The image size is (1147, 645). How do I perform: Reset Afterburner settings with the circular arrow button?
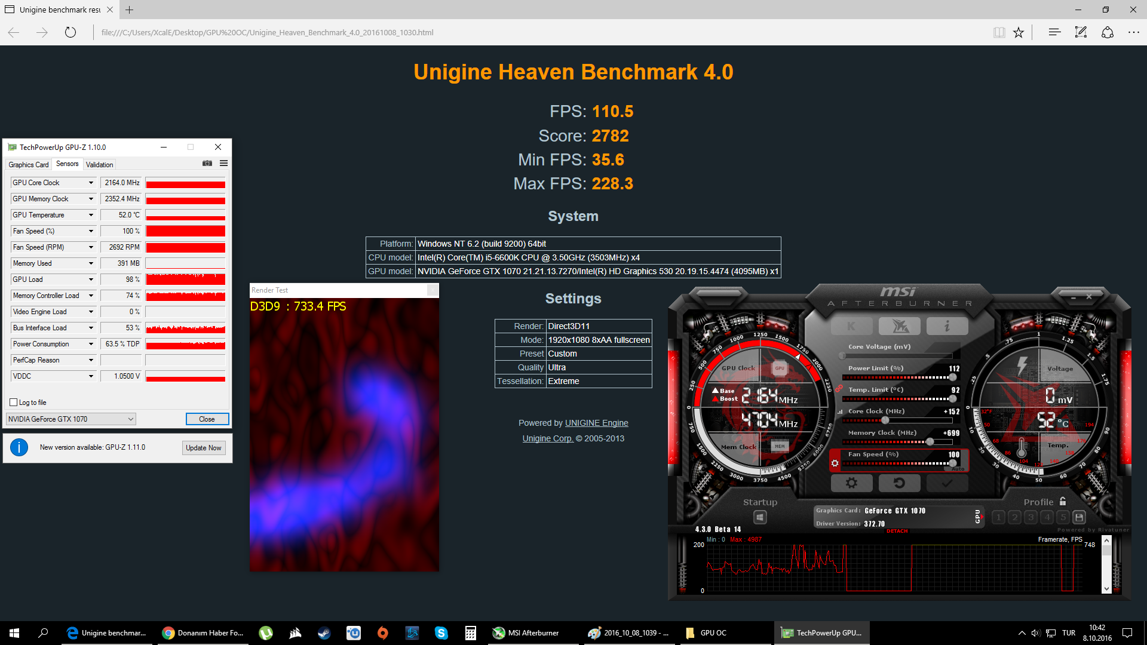click(x=900, y=483)
